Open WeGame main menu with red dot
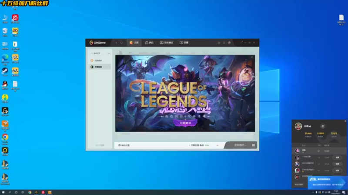The width and height of the screenshot is (348, 195). pos(241,42)
